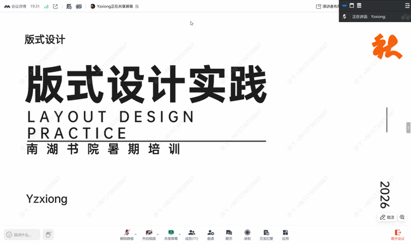This screenshot has width=411, height=244.
Task: Click the 解除静音 unmute microphone icon
Action: click(x=127, y=232)
